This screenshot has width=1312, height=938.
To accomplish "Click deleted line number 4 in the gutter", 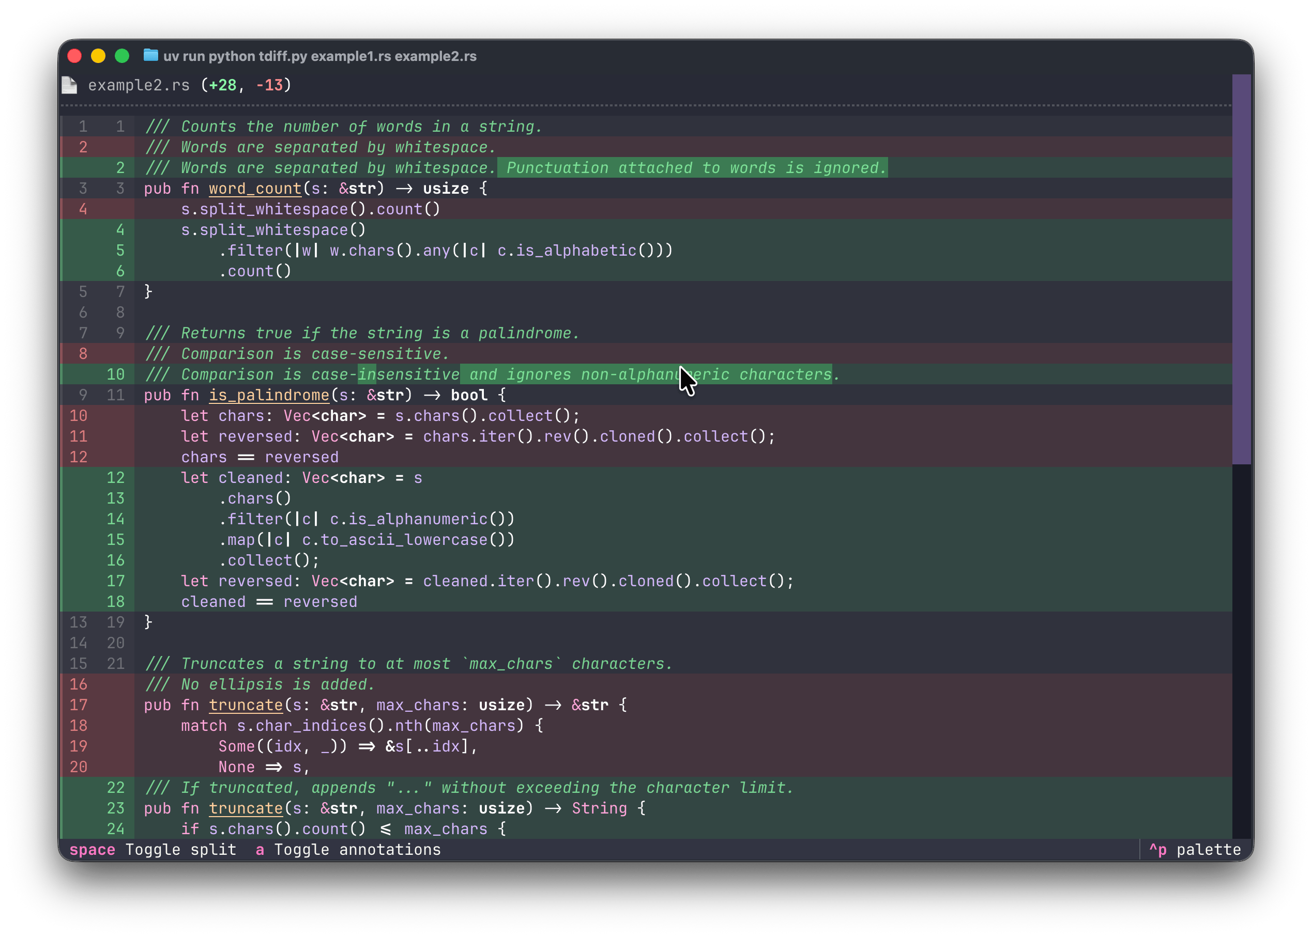I will [x=83, y=209].
